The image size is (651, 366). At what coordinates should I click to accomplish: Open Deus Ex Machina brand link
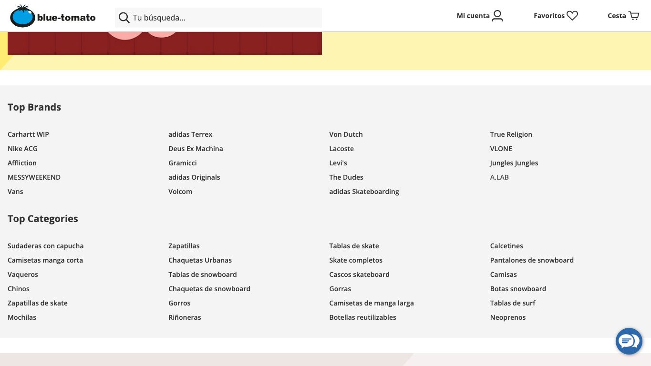pos(196,149)
